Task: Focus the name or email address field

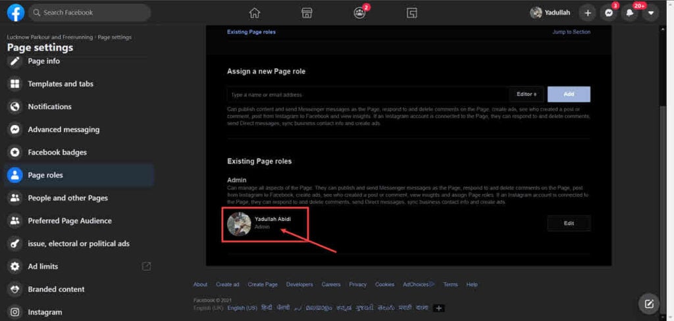Action: coord(367,95)
